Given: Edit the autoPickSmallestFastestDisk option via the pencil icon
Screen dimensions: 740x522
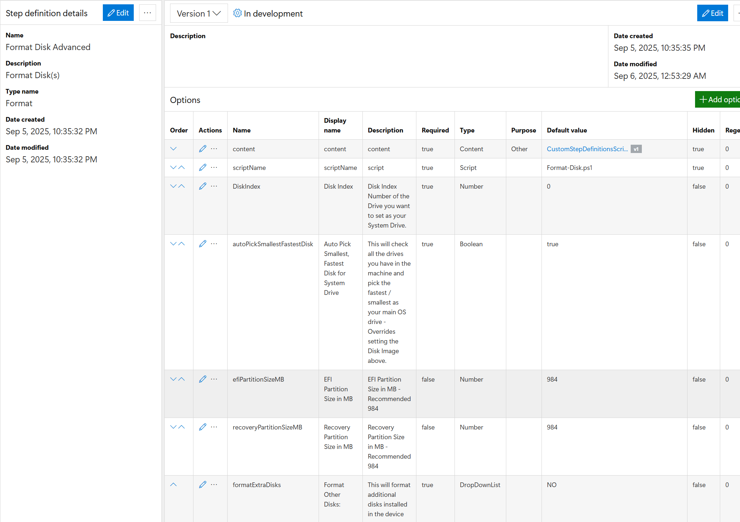Looking at the screenshot, I should click(x=203, y=244).
